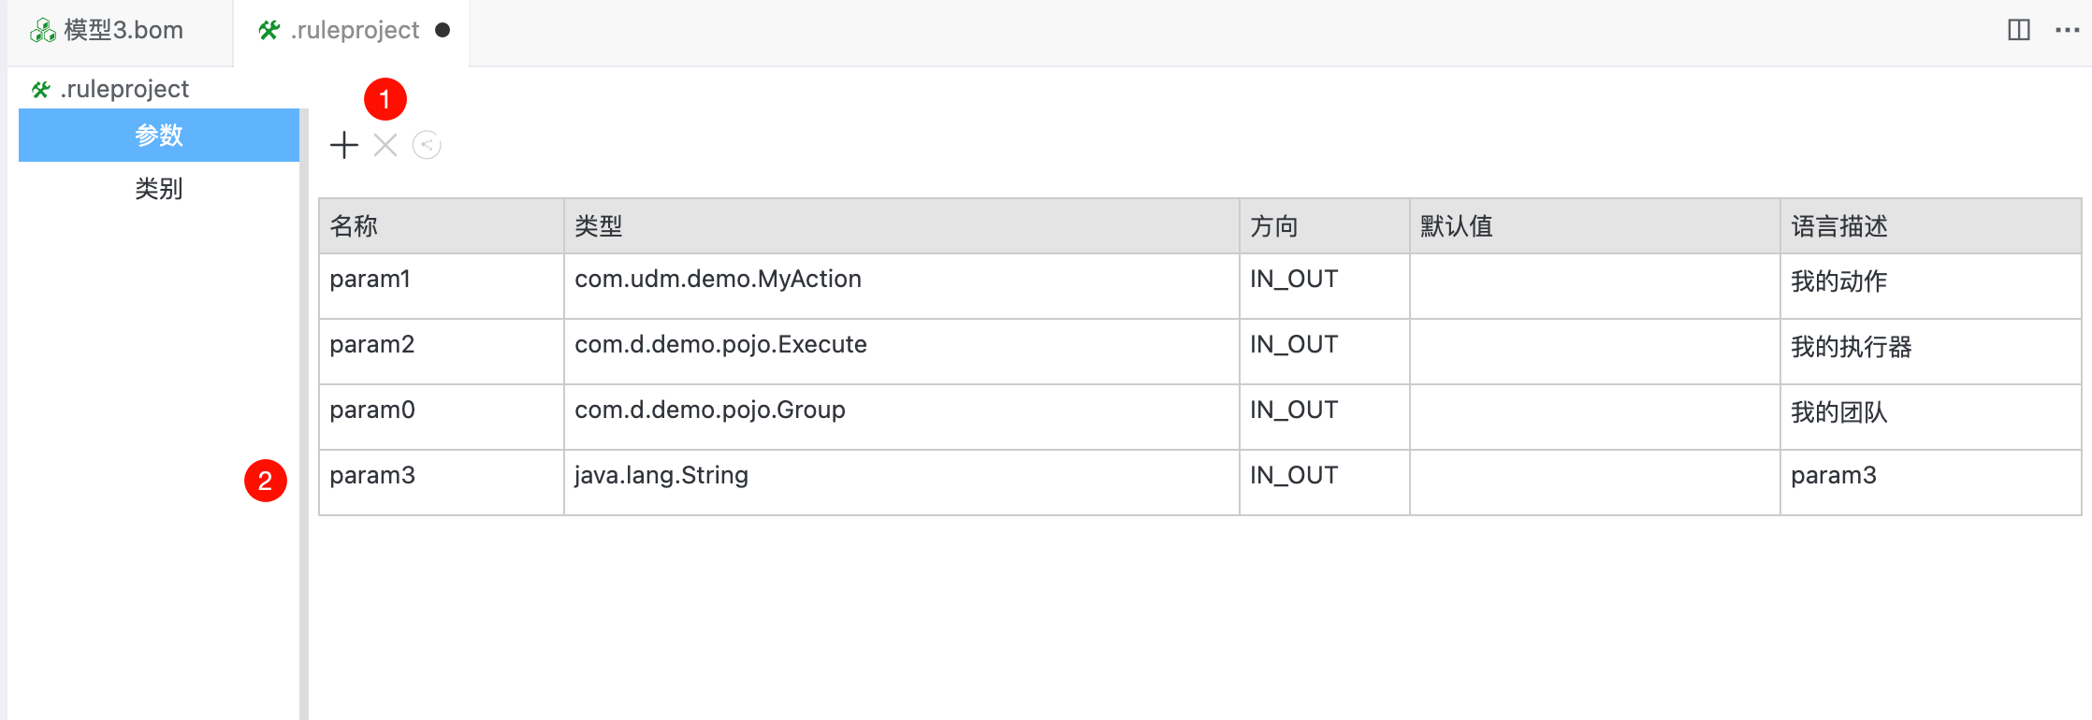Switch to the 模型3.bom tab
Viewport: 2092px width, 720px height.
click(123, 30)
